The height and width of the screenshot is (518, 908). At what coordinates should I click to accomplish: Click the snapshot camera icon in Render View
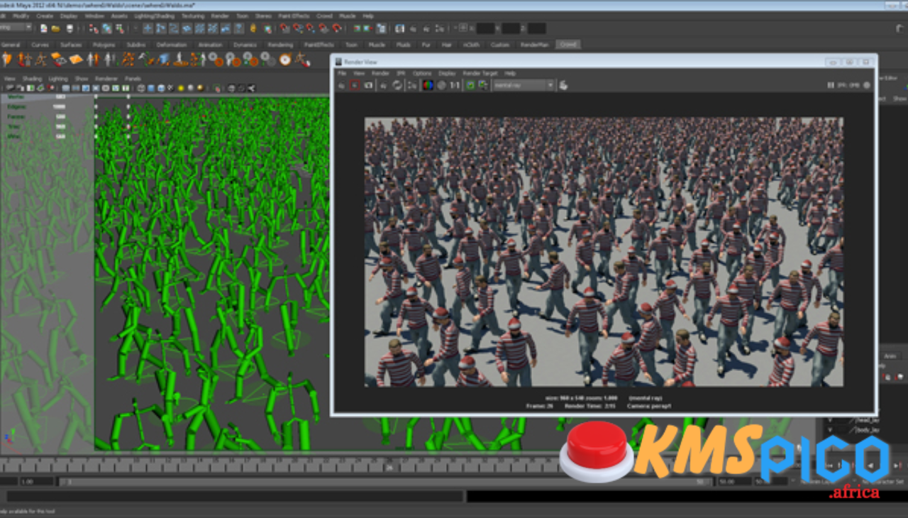(x=368, y=85)
